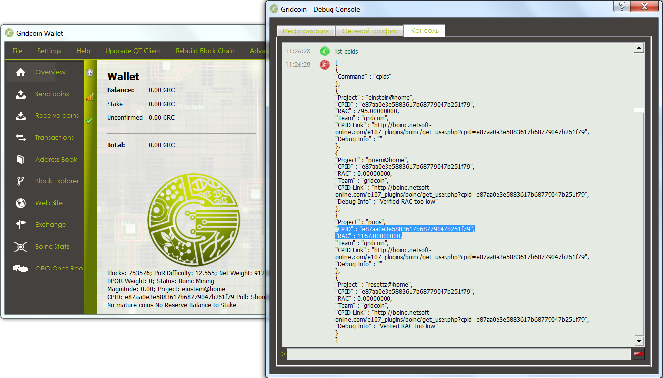Image resolution: width=663 pixels, height=378 pixels.
Task: Switch to the Сетевой трафик tab
Action: [370, 31]
